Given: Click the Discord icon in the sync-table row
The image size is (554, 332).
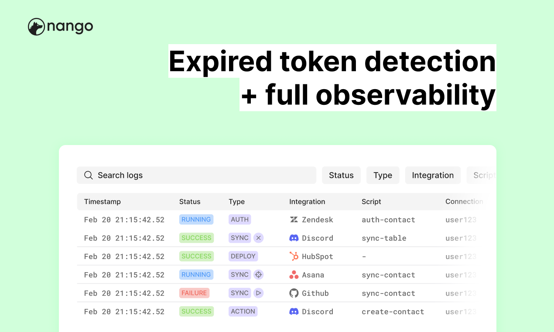Looking at the screenshot, I should [294, 238].
